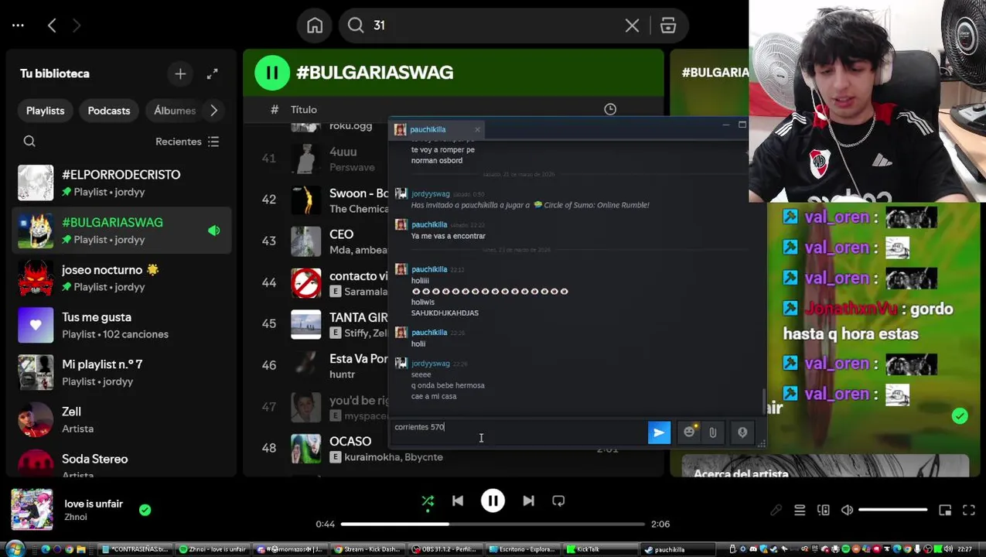Toggle saved check for love is unfair
Image resolution: width=986 pixels, height=557 pixels.
click(145, 510)
